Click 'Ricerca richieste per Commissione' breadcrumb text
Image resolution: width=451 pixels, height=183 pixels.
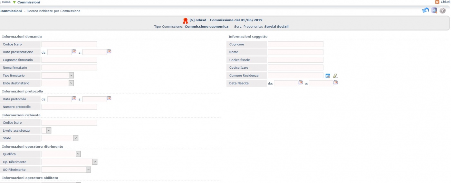pyautogui.click(x=53, y=11)
